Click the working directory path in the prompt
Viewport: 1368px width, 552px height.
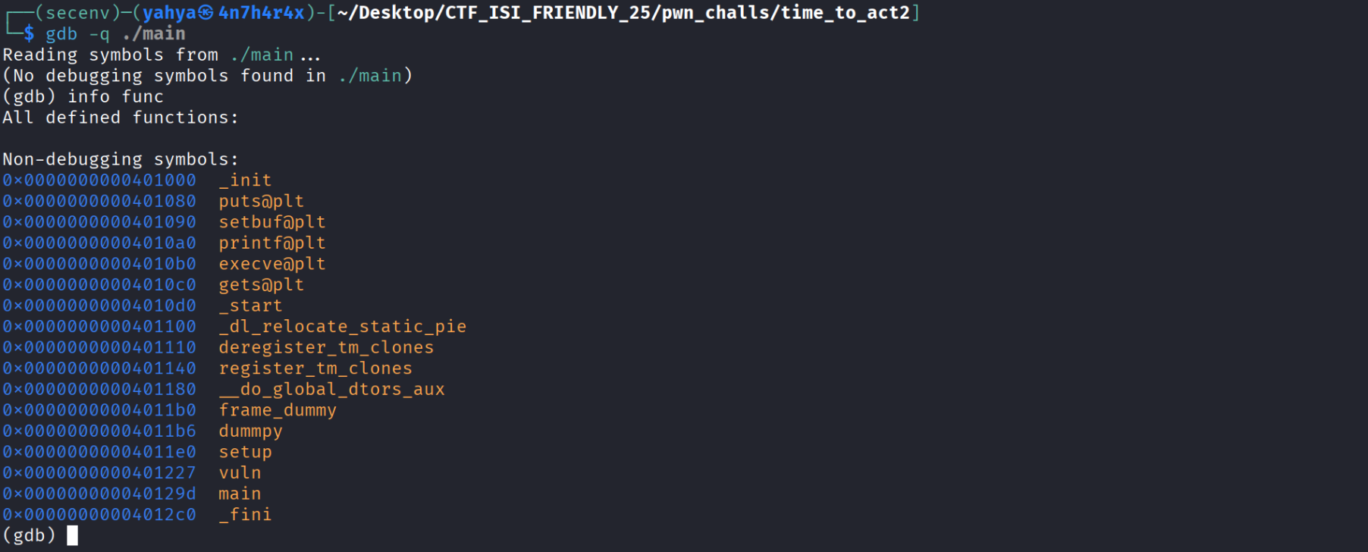pos(623,13)
